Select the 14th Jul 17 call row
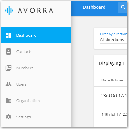This screenshot has height=129, width=129. (110, 114)
